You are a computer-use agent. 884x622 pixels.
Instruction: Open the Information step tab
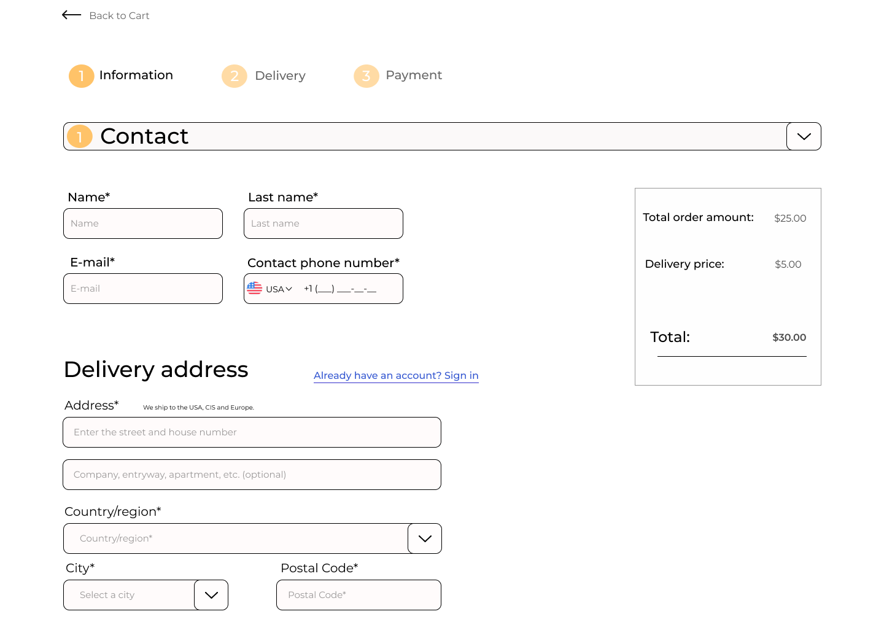coord(136,75)
